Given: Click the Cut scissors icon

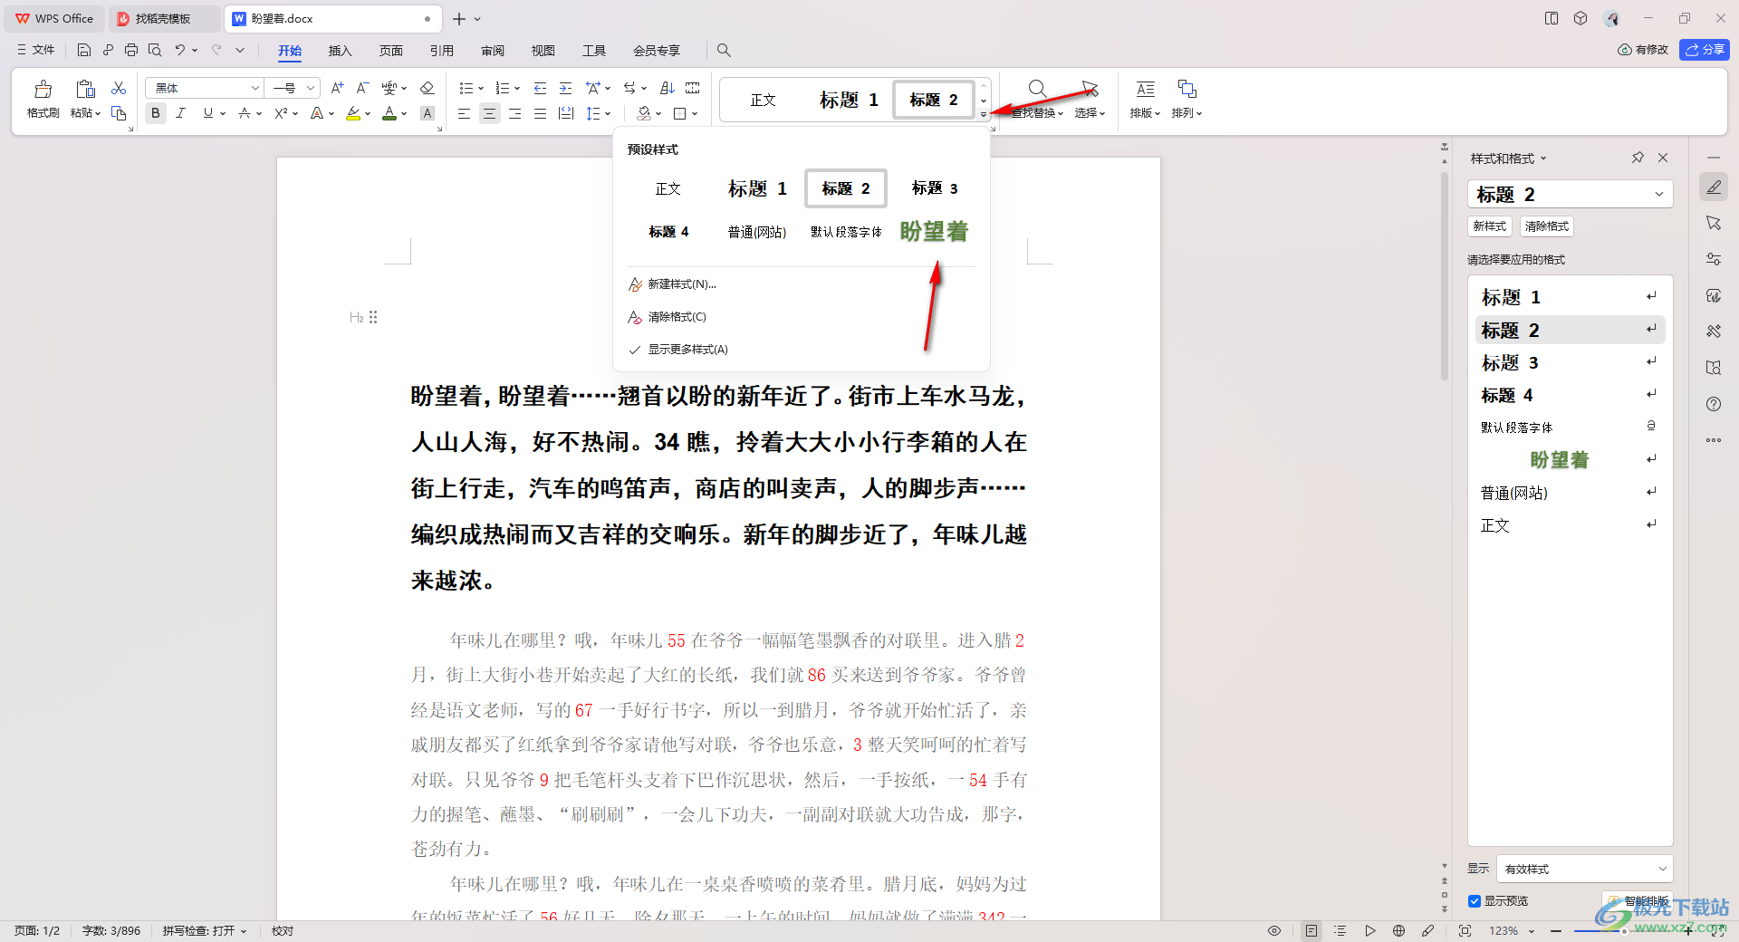Looking at the screenshot, I should point(119,88).
